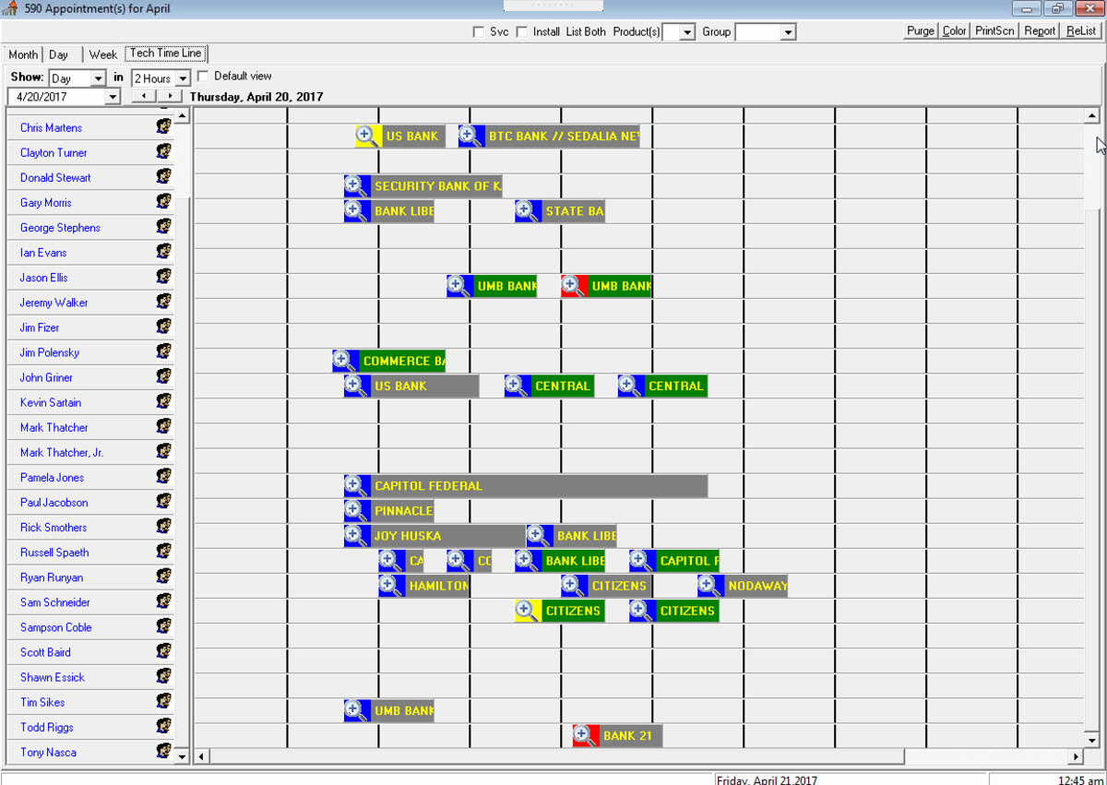
Task: Open magnifier on SECURITY BANK OF K appointment
Action: pos(356,185)
